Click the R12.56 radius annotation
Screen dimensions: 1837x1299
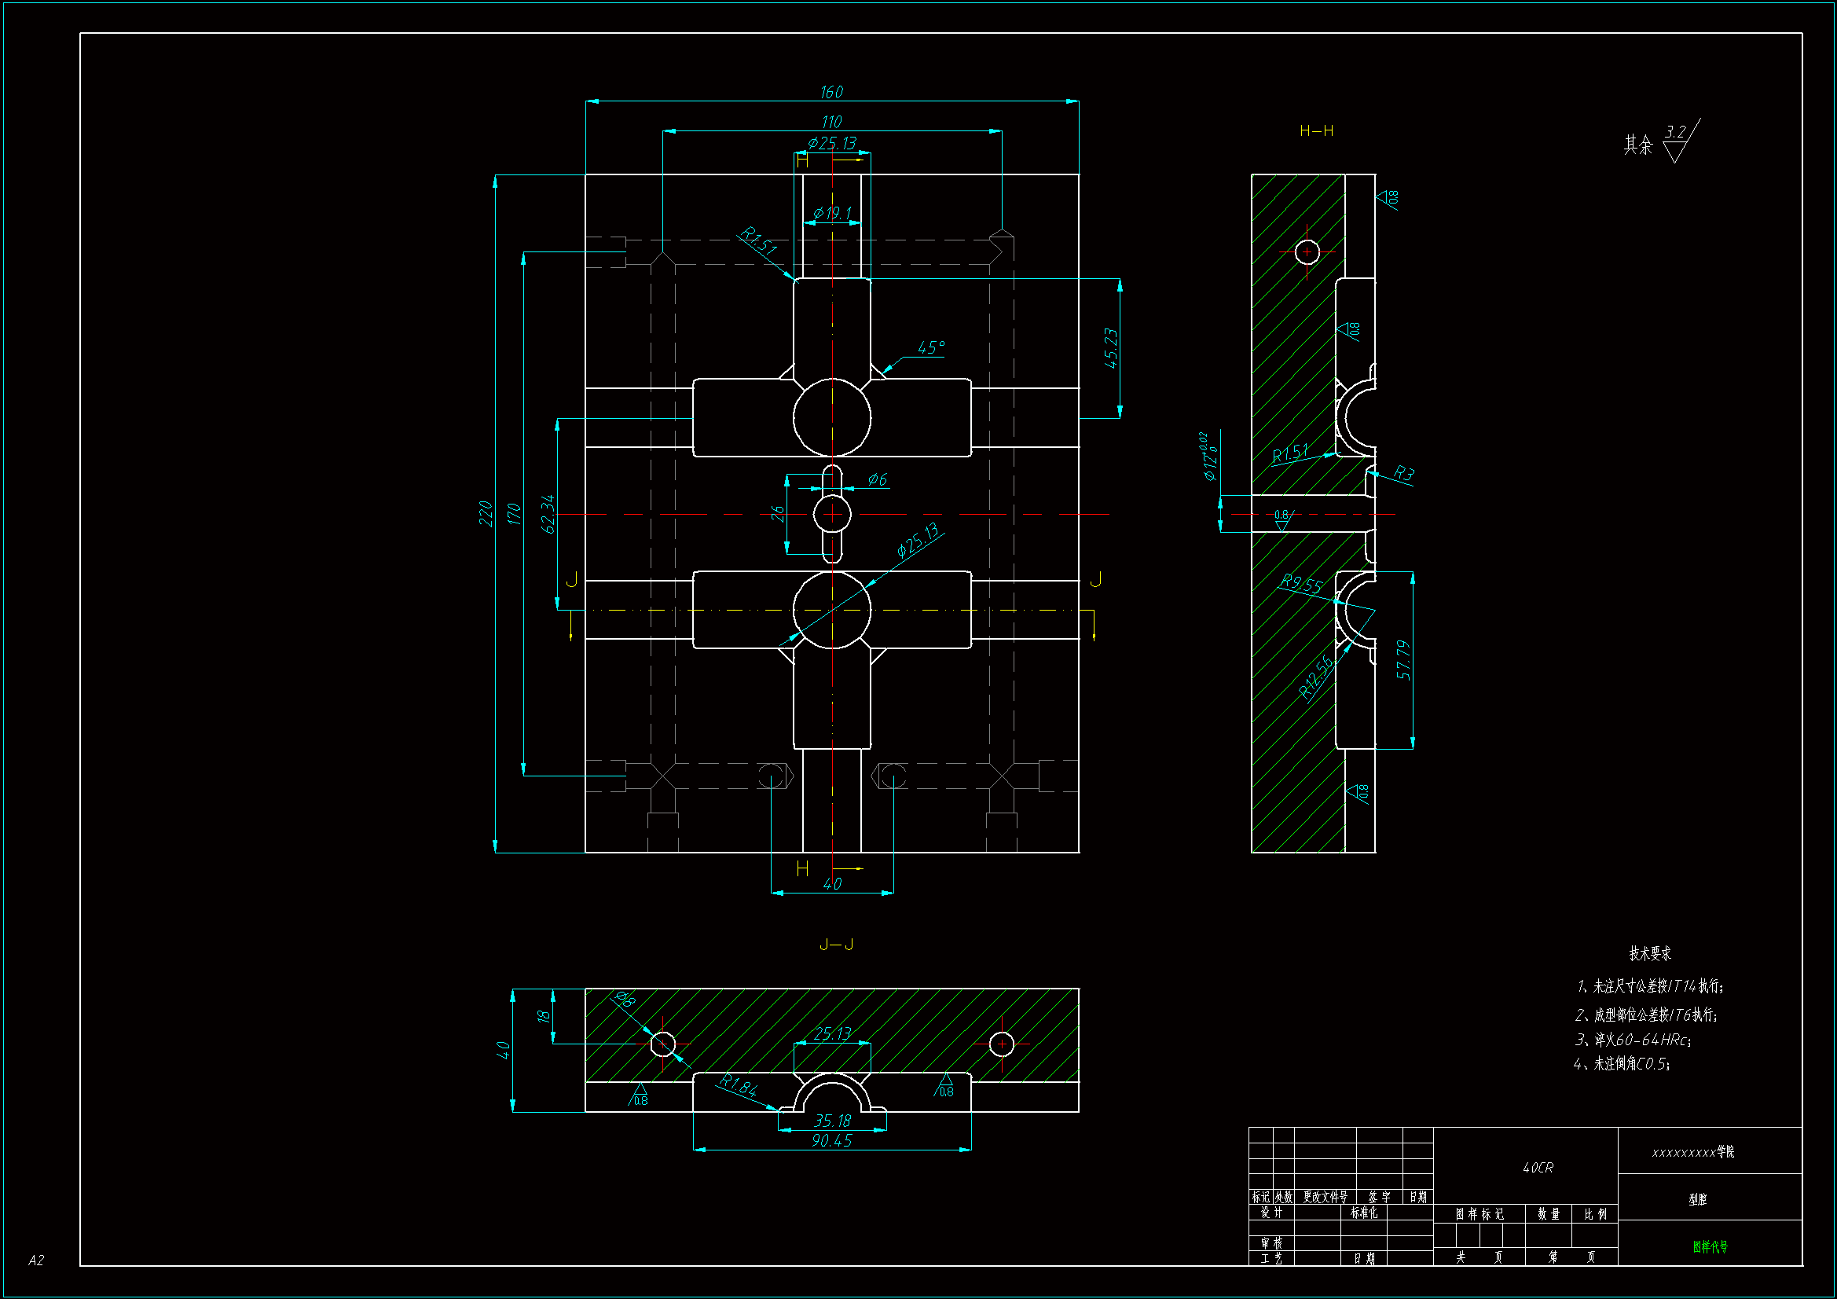click(1315, 677)
